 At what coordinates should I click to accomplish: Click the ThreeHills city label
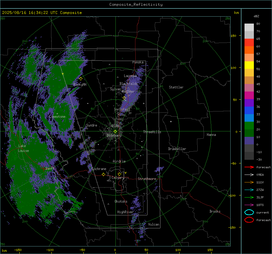[x=152, y=132]
